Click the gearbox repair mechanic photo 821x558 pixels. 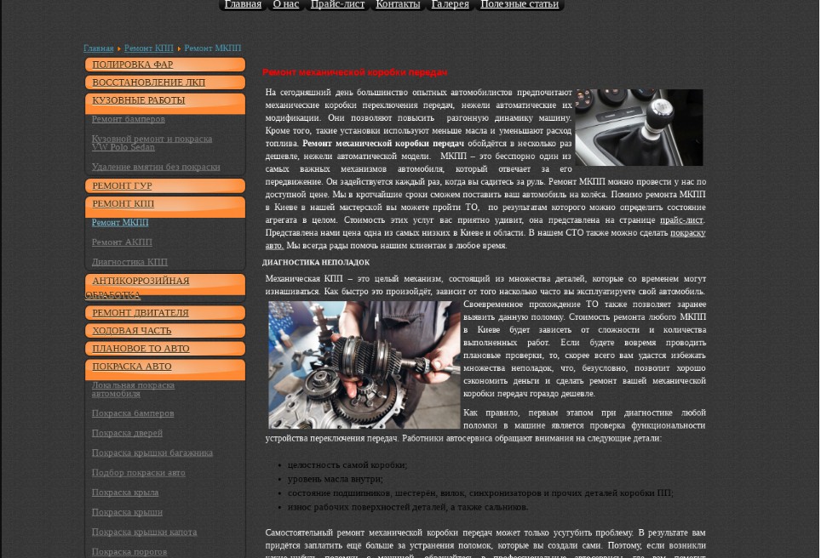click(365, 365)
